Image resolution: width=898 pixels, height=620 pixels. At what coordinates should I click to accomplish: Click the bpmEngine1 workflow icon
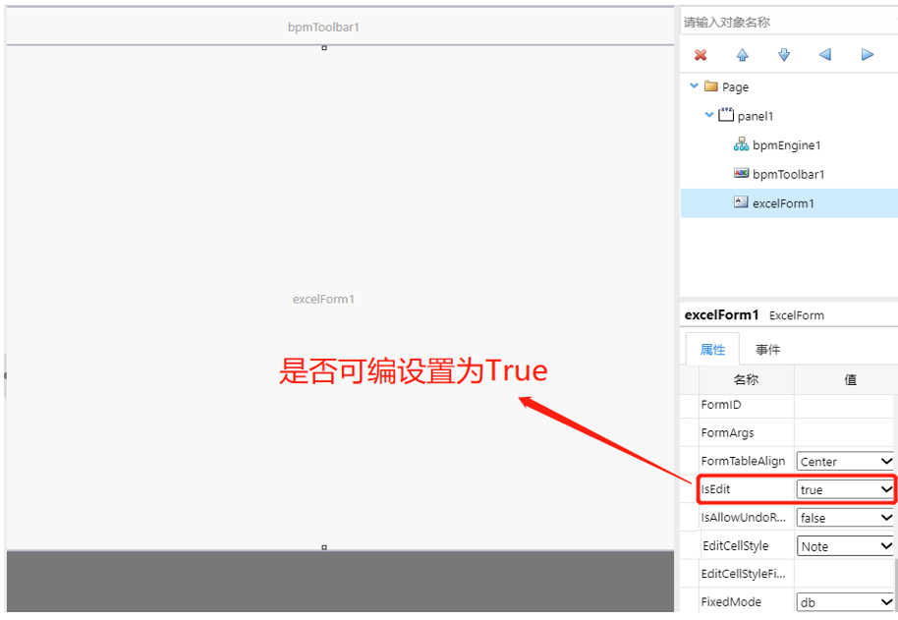[741, 144]
